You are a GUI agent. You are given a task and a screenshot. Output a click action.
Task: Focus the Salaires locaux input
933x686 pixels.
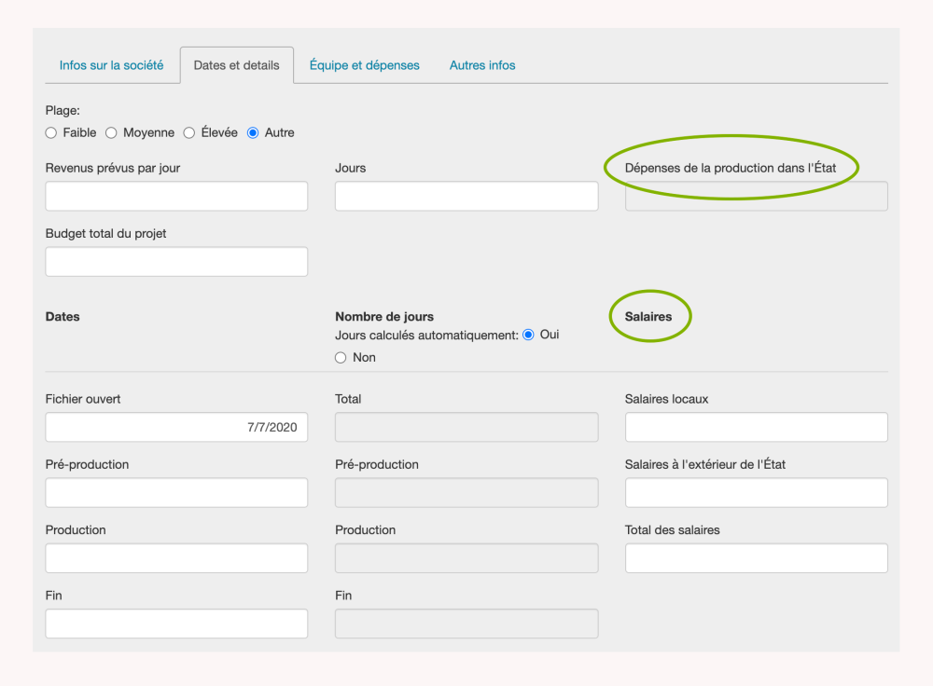(x=756, y=428)
